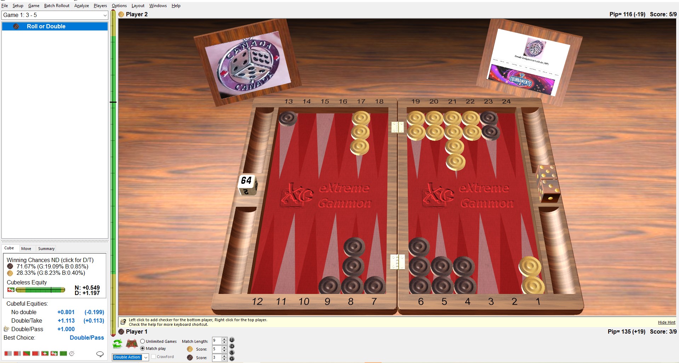Image resolution: width=679 pixels, height=363 pixels.
Task: Click the stopwatch analysis icon
Action: pyautogui.click(x=72, y=353)
